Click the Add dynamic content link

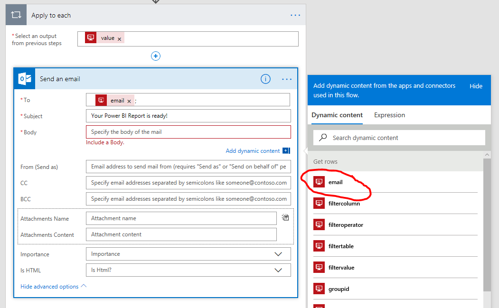[253, 151]
